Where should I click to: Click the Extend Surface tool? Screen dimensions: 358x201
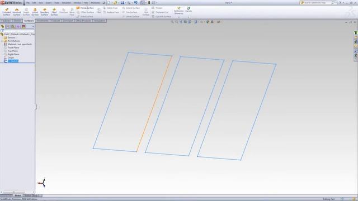[131, 8]
